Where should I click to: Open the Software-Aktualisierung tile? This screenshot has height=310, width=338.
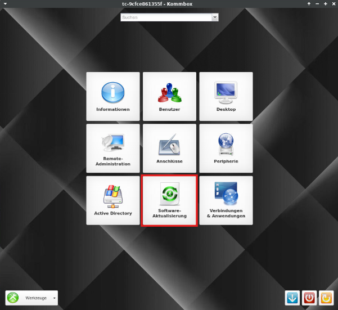point(169,200)
